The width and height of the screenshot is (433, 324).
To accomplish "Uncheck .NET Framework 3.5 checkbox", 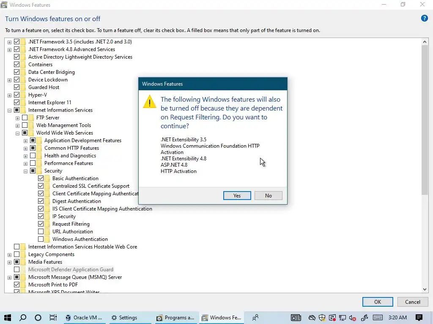I will (16, 42).
